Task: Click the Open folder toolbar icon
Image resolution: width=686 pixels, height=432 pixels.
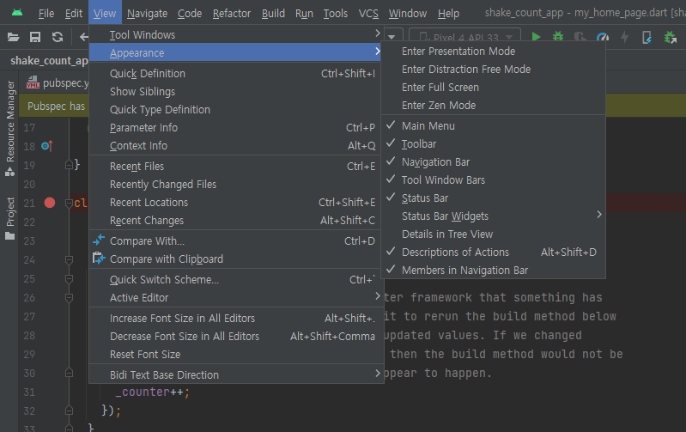Action: point(14,37)
